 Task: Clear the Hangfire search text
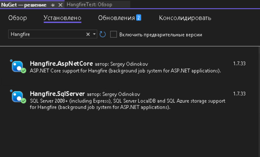pyautogui.click(x=88, y=34)
